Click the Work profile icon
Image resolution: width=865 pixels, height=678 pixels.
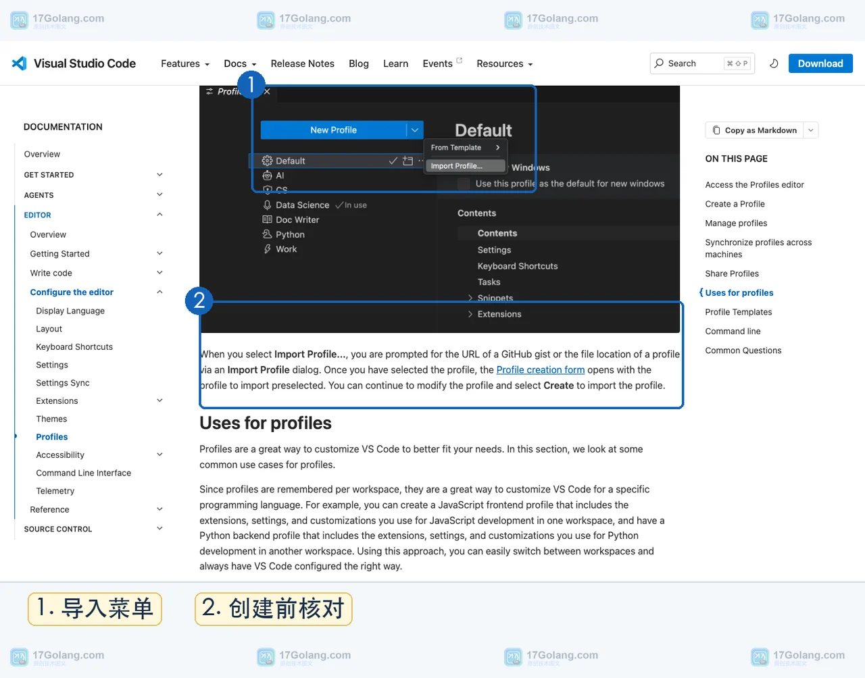[x=267, y=249]
